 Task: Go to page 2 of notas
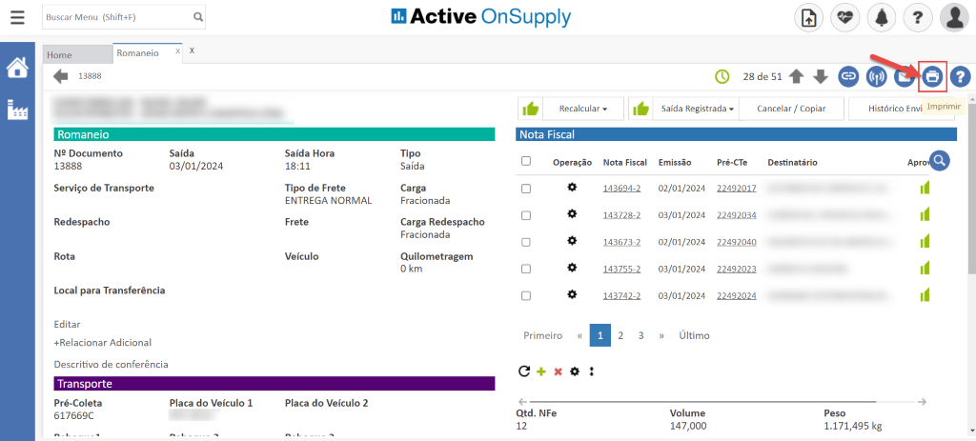click(x=620, y=335)
